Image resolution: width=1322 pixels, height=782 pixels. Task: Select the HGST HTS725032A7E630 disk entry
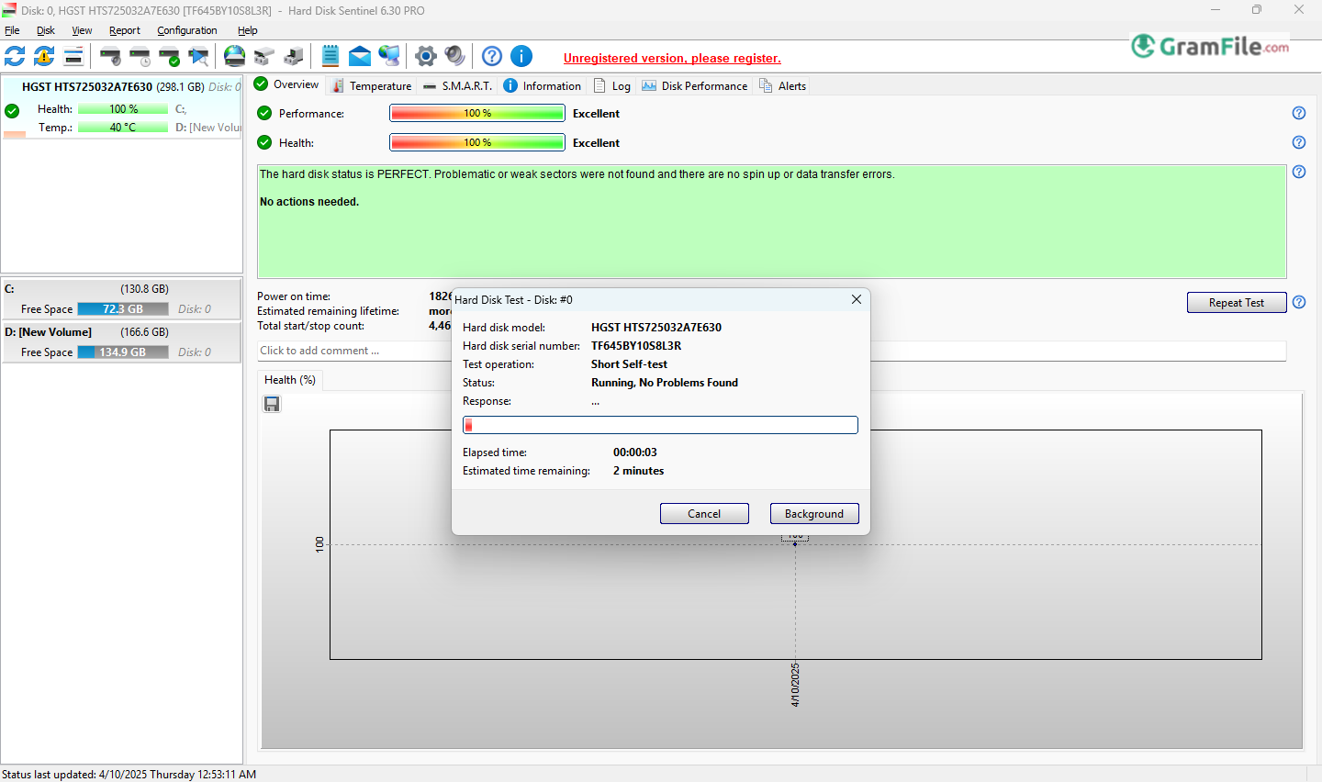121,107
